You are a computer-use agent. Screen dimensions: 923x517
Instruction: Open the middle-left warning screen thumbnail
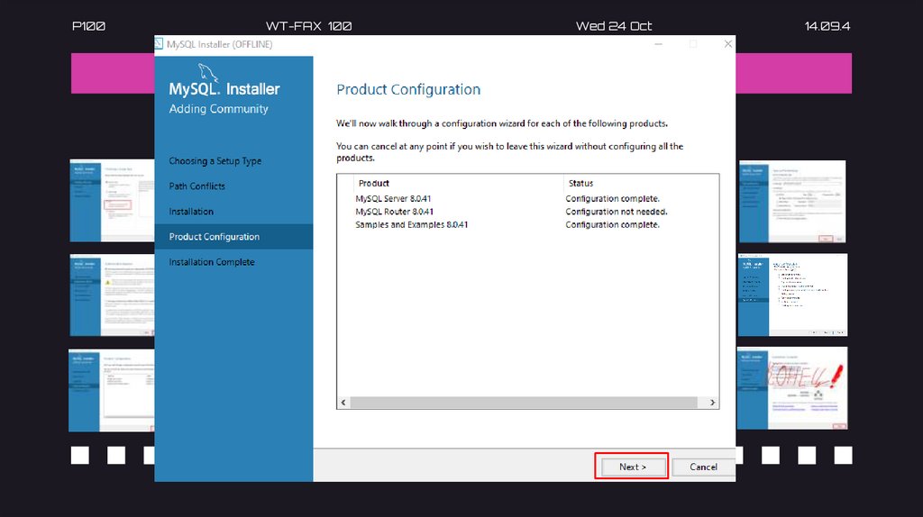pos(112,295)
